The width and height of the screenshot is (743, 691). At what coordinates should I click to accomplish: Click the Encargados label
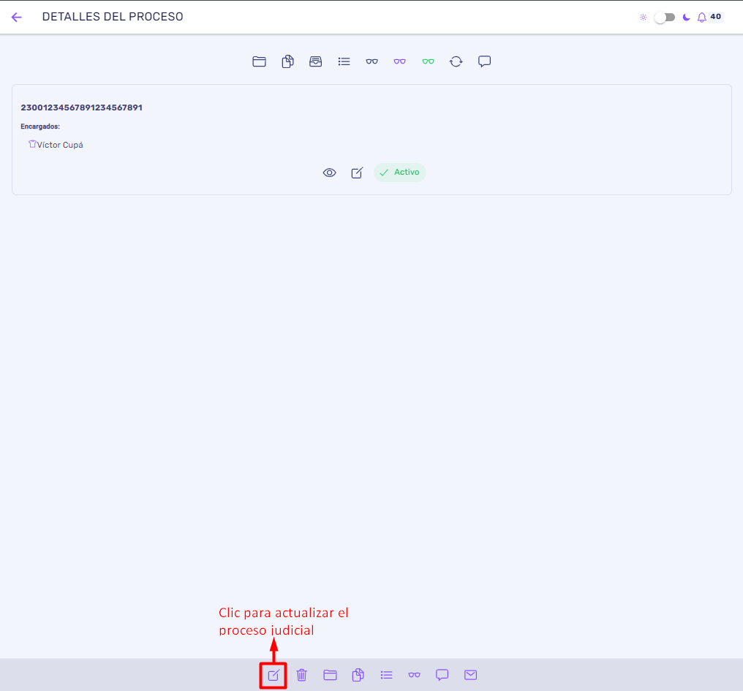[40, 127]
